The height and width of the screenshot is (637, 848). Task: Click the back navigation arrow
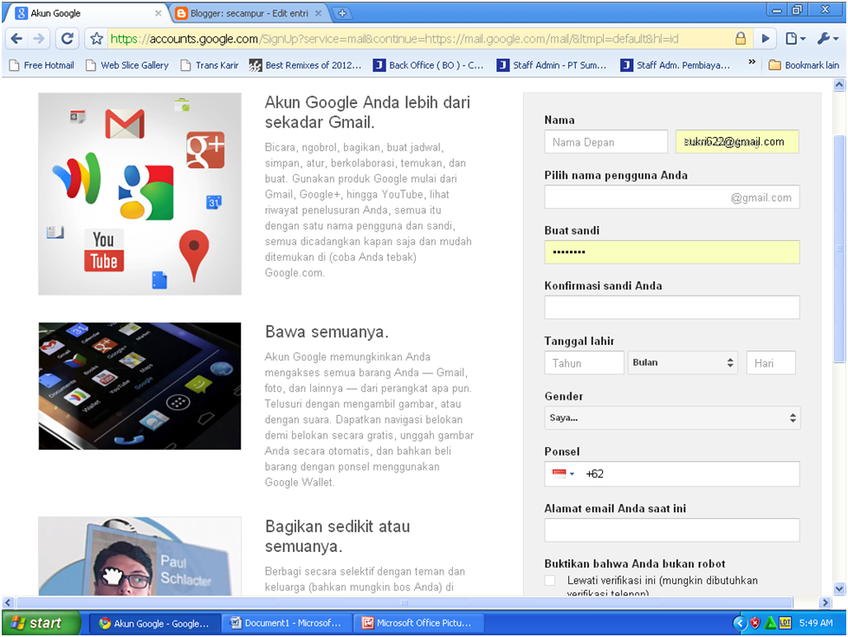tap(17, 39)
